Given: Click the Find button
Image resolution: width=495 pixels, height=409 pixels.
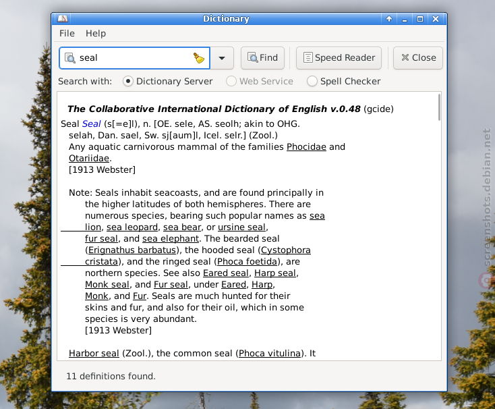Looking at the screenshot, I should (262, 58).
